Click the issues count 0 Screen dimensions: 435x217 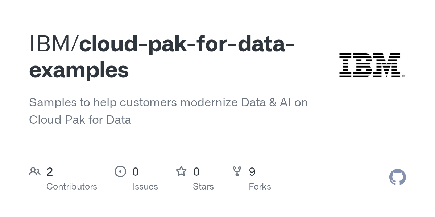click(135, 172)
